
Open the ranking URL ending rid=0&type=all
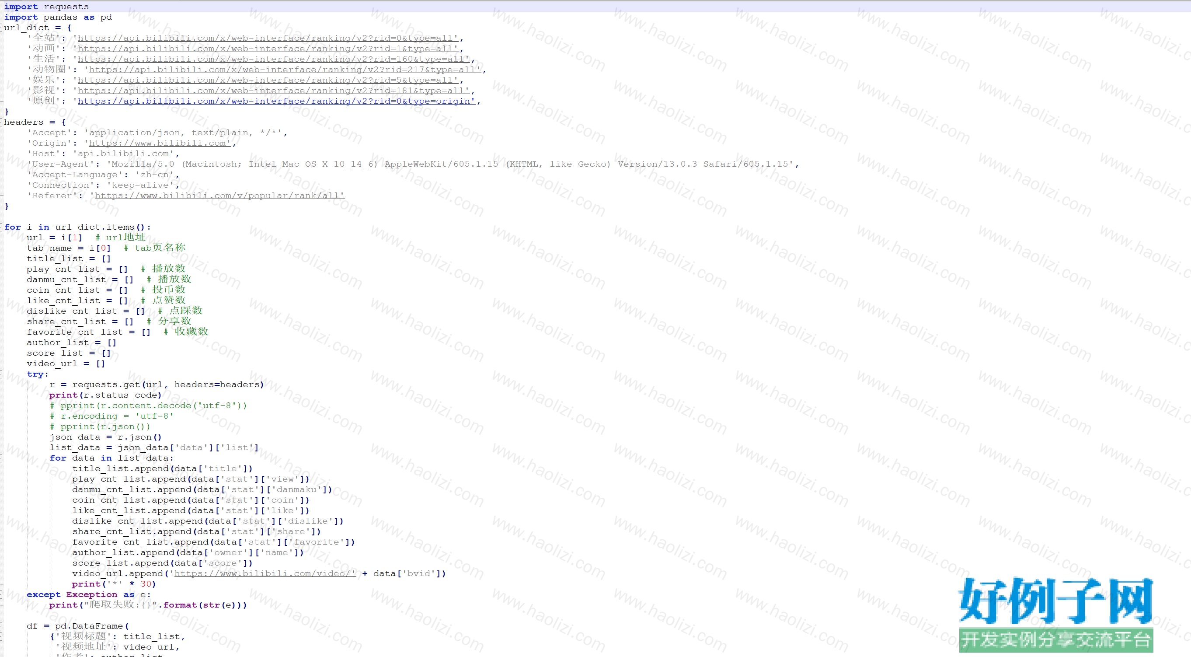point(268,38)
